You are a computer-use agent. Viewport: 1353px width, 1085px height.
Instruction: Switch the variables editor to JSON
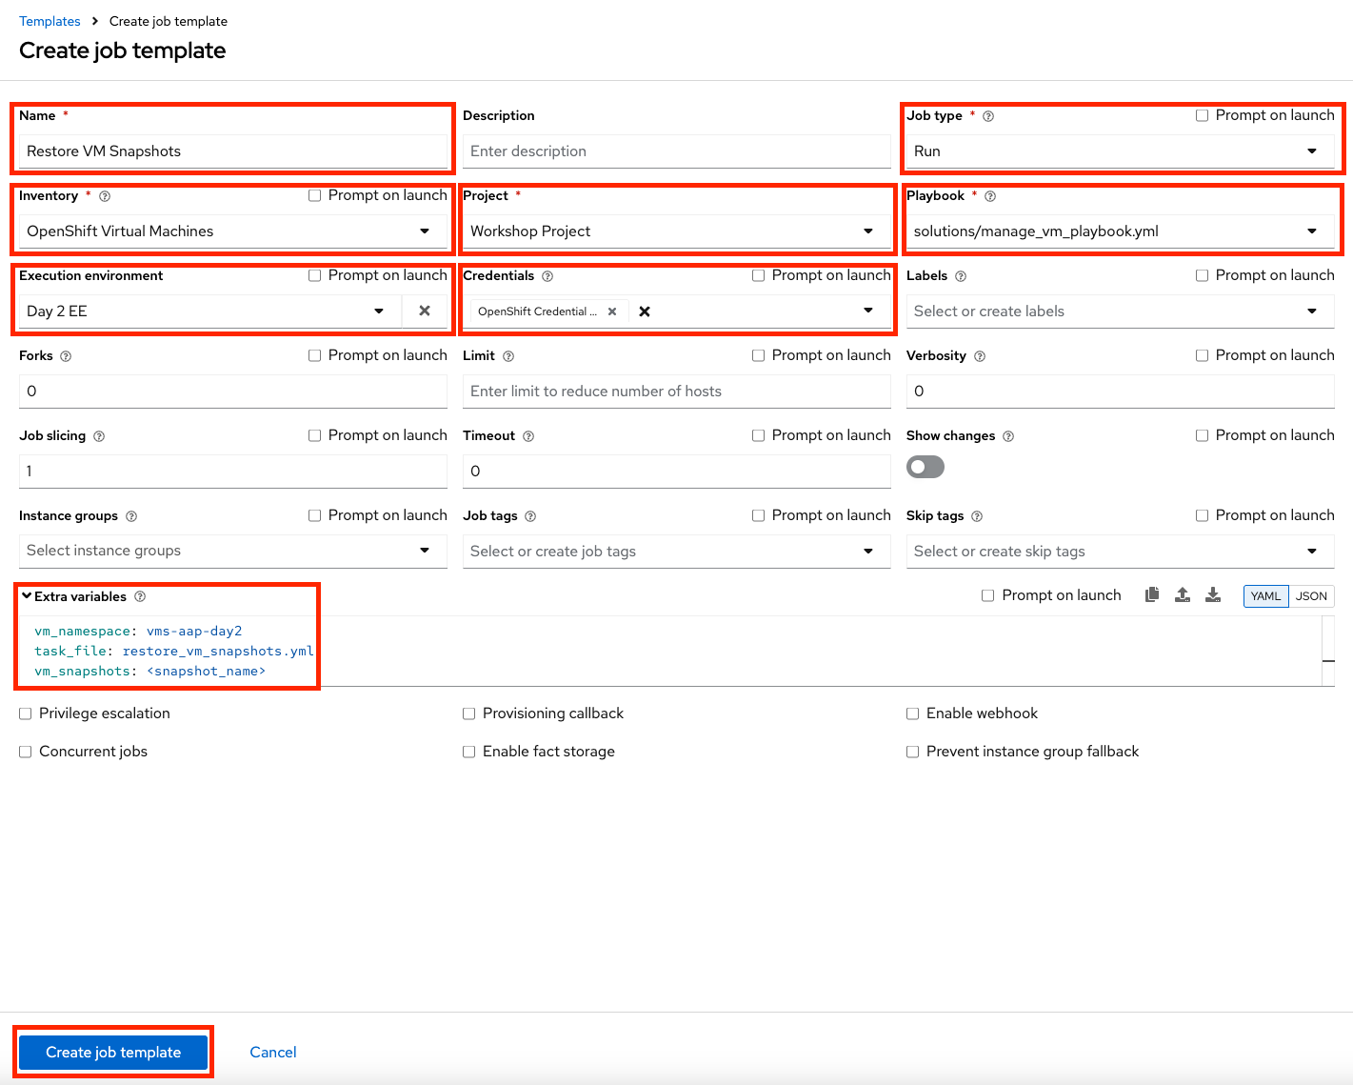[1311, 596]
